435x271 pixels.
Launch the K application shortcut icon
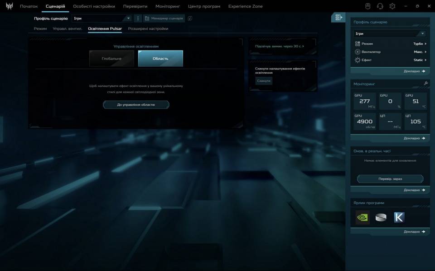point(399,217)
